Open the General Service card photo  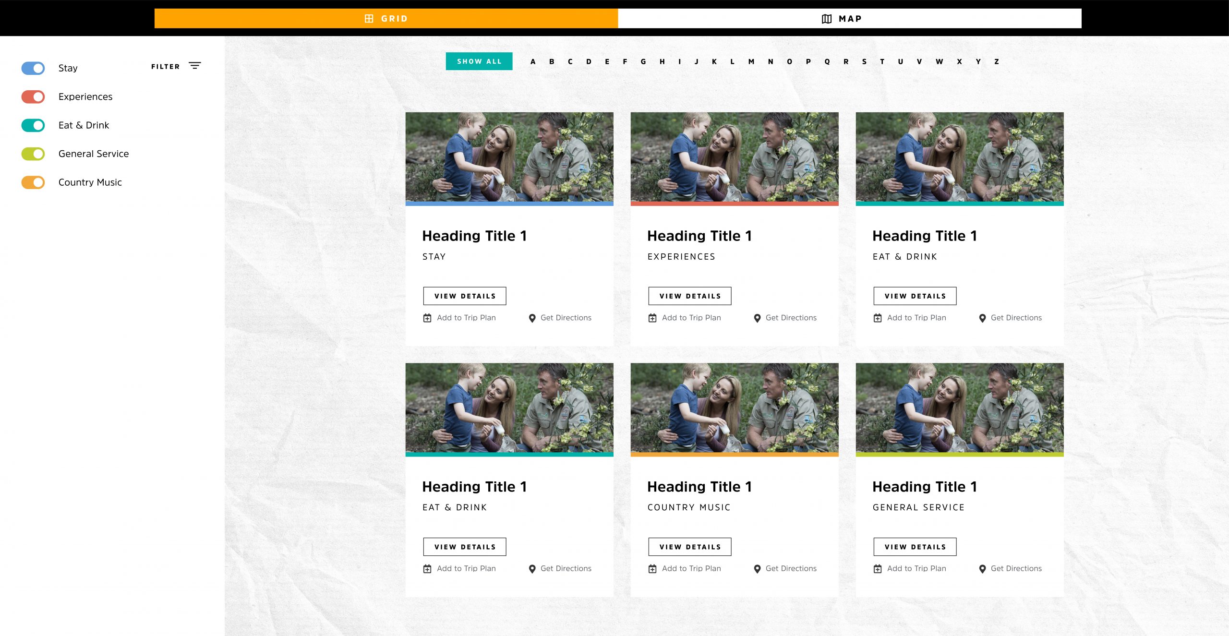point(959,408)
